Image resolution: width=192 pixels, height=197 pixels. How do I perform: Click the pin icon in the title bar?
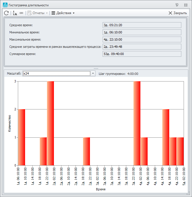tap(177, 5)
